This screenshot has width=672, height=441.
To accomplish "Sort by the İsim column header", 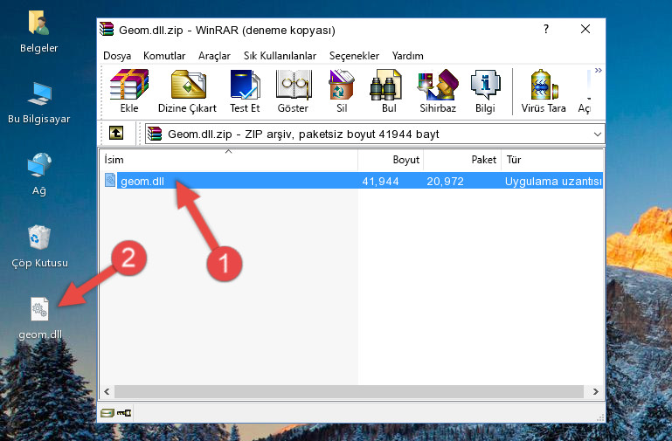I will [229, 160].
